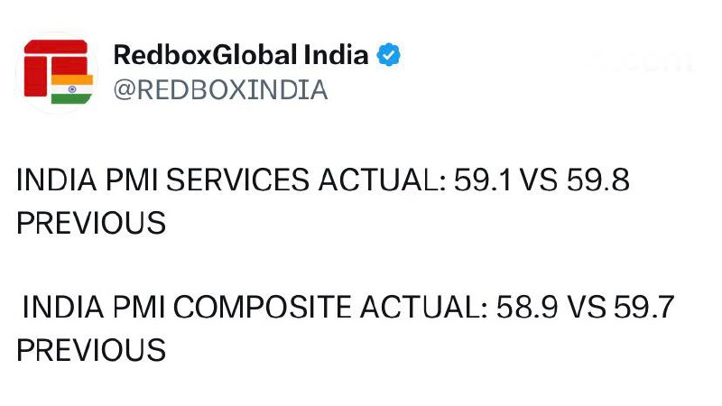Click VS in the services PMI line

(x=541, y=181)
